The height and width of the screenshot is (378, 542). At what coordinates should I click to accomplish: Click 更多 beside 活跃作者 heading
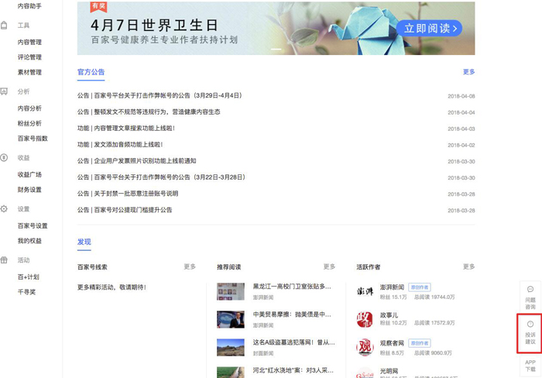pos(468,266)
